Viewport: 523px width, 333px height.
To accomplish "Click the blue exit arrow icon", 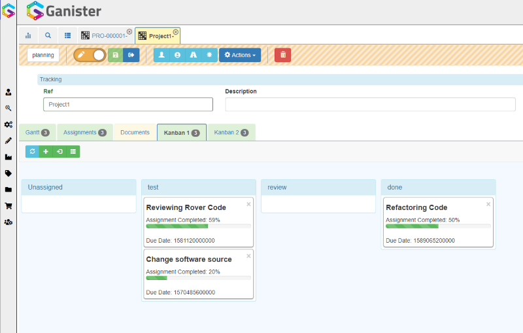I will (x=131, y=55).
